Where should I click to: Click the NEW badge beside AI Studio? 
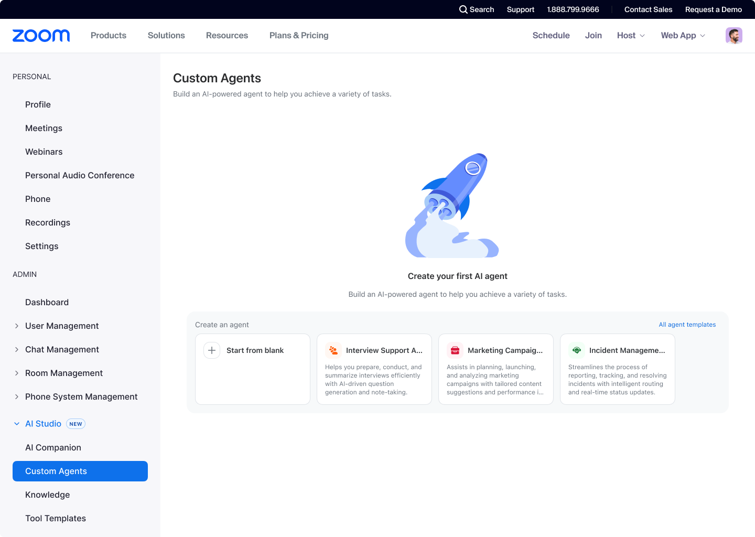click(76, 424)
